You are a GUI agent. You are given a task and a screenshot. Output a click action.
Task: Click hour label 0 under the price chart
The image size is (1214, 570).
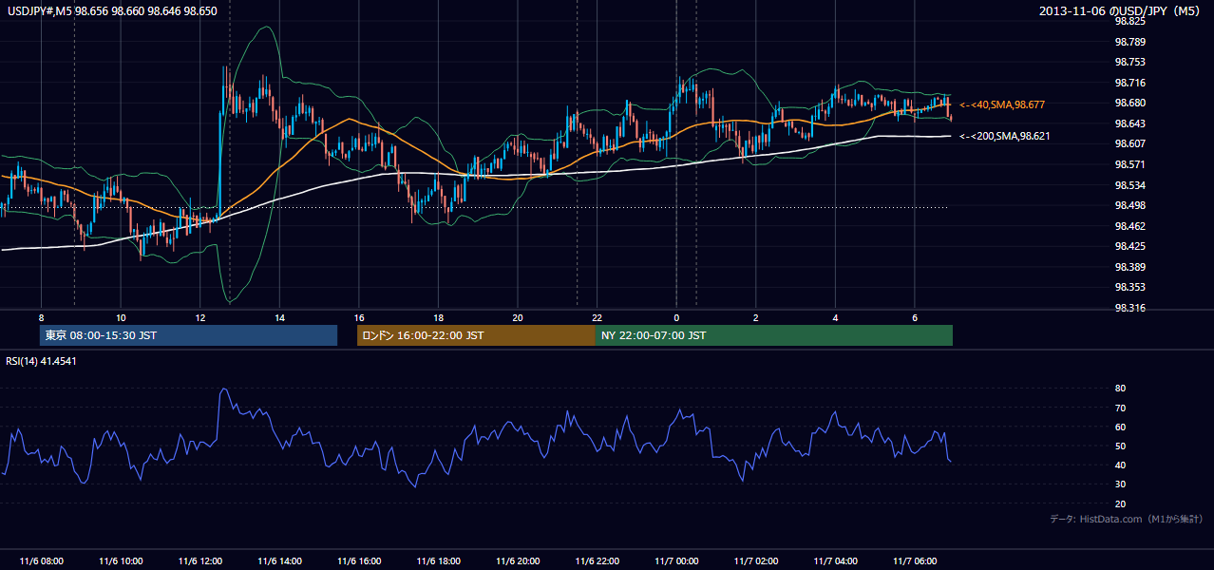pyautogui.click(x=676, y=317)
